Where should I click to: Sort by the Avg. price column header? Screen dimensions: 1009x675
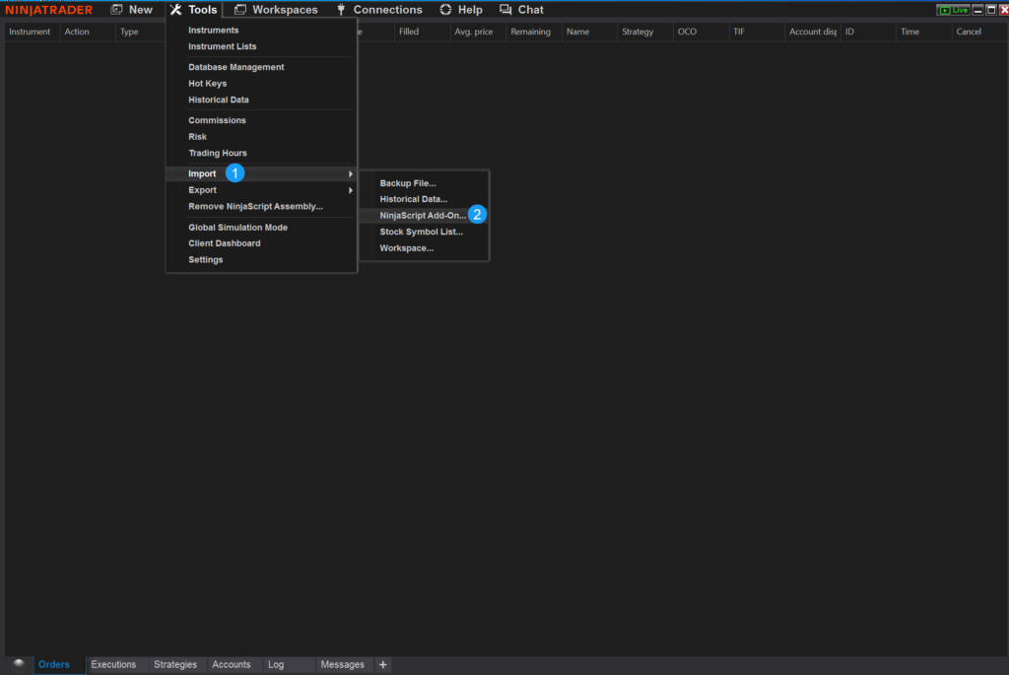[x=473, y=32]
